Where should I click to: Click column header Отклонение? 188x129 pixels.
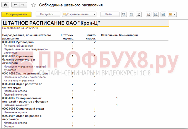pos(109,35)
